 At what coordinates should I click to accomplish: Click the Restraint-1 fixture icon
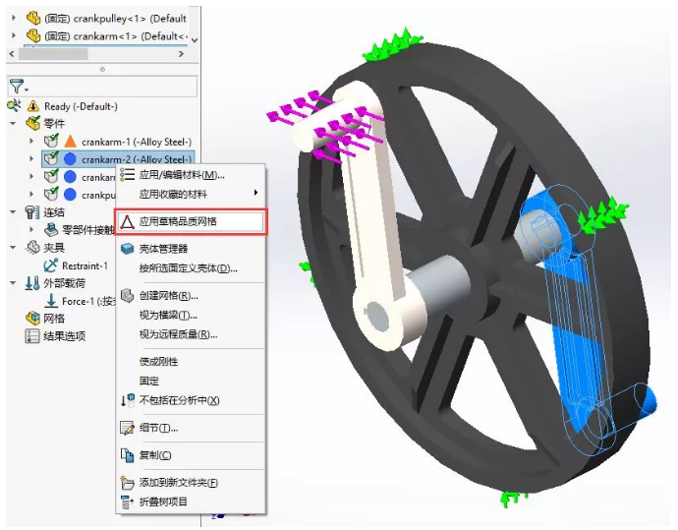[x=51, y=265]
